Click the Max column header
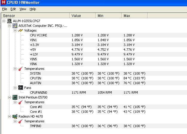This screenshot has width=187, height=134. pyautogui.click(x=134, y=16)
